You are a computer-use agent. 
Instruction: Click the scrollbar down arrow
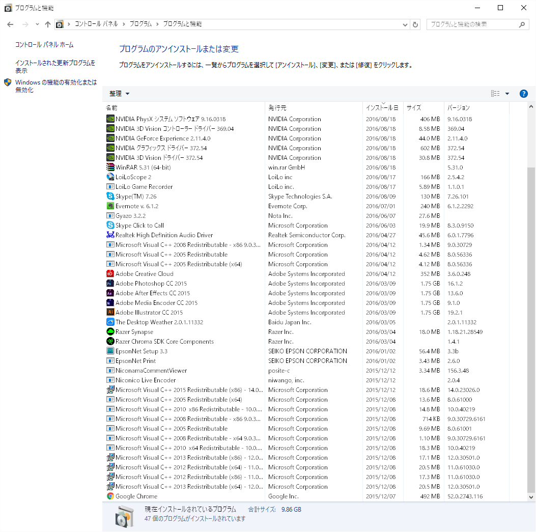[531, 497]
